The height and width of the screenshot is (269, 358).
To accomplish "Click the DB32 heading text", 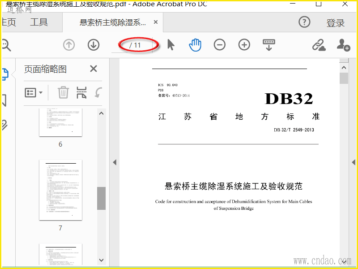I will (x=289, y=99).
